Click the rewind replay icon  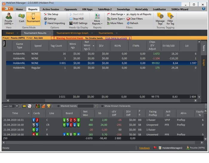point(24,106)
